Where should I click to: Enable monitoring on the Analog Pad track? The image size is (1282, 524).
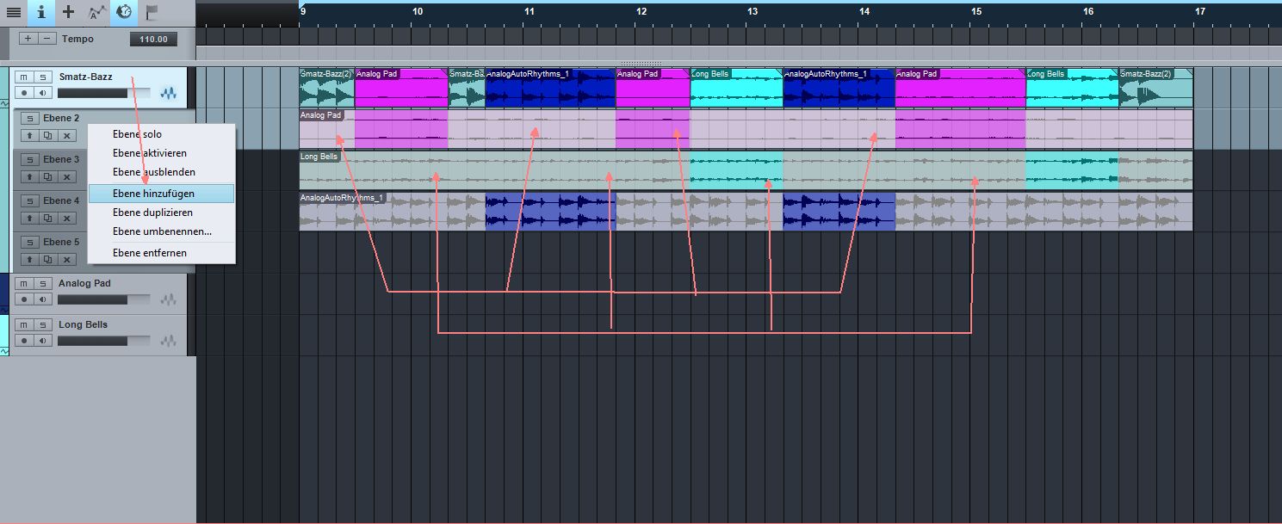click(43, 299)
